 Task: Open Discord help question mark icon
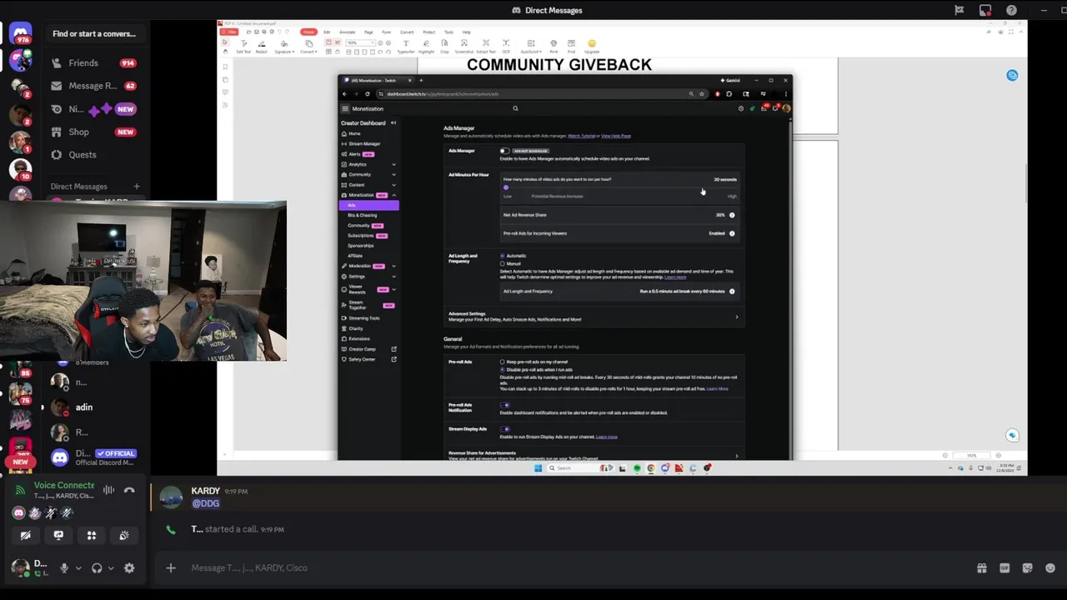[1011, 10]
